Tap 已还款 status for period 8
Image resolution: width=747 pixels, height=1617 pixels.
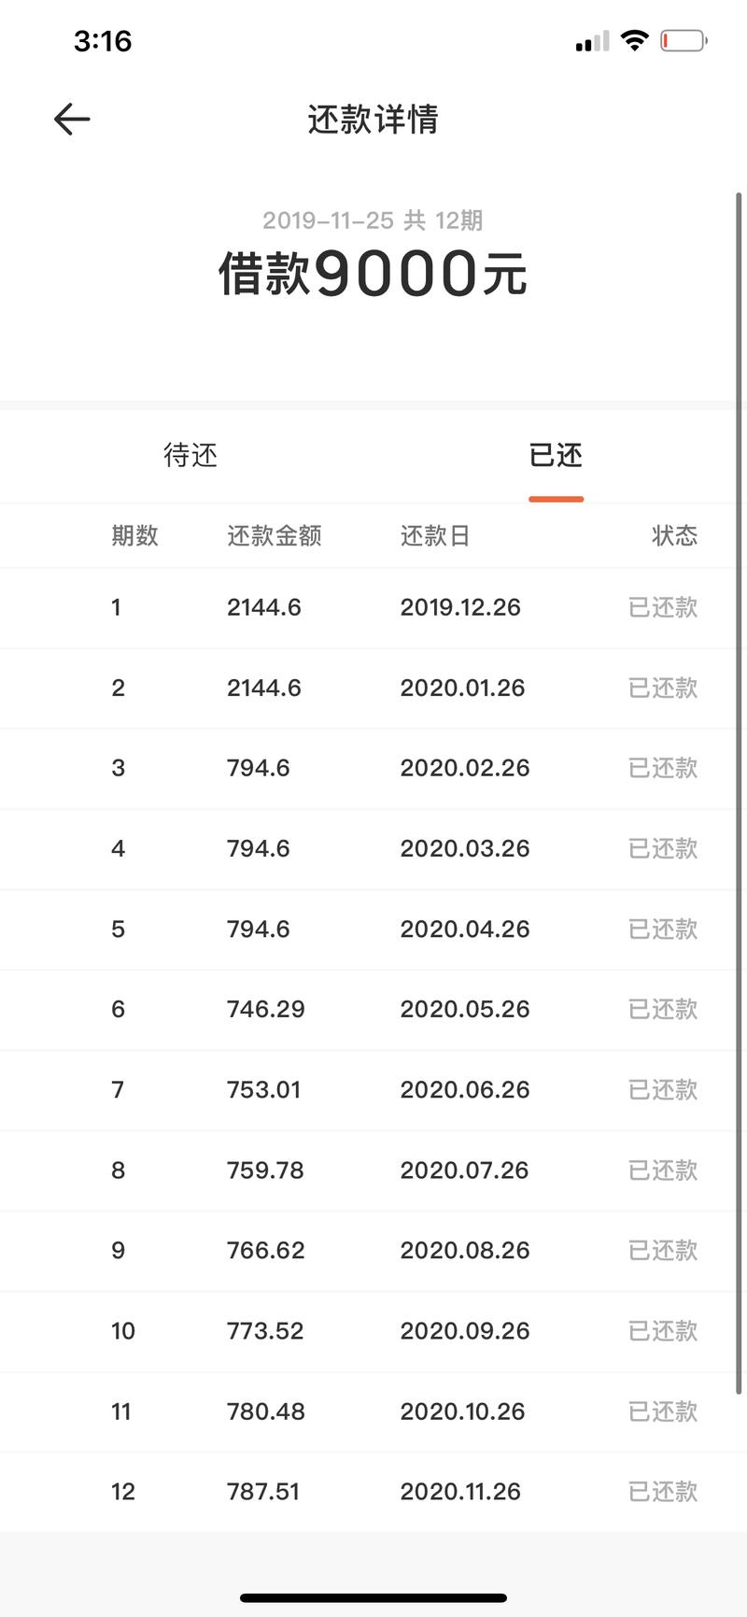click(x=663, y=1170)
